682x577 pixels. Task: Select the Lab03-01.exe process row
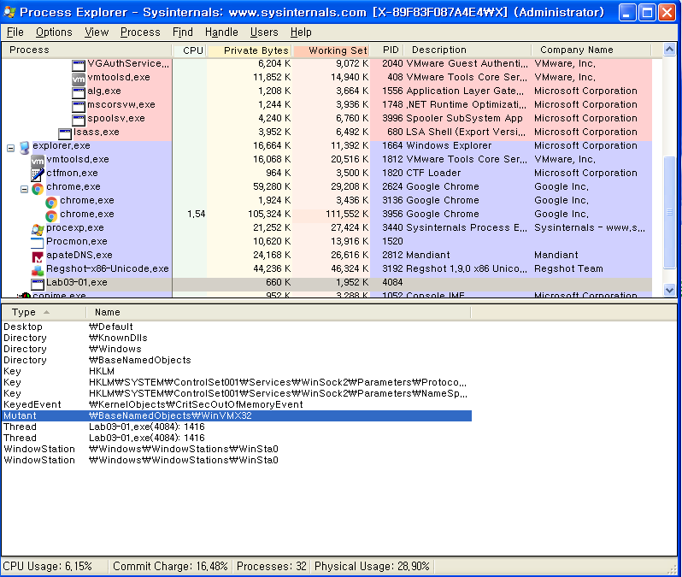(x=326, y=283)
